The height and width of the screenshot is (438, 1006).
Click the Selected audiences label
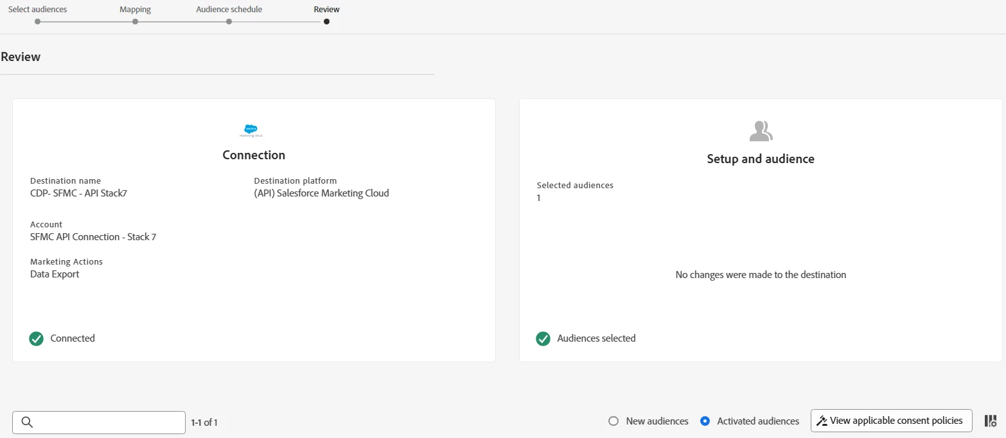coord(575,186)
